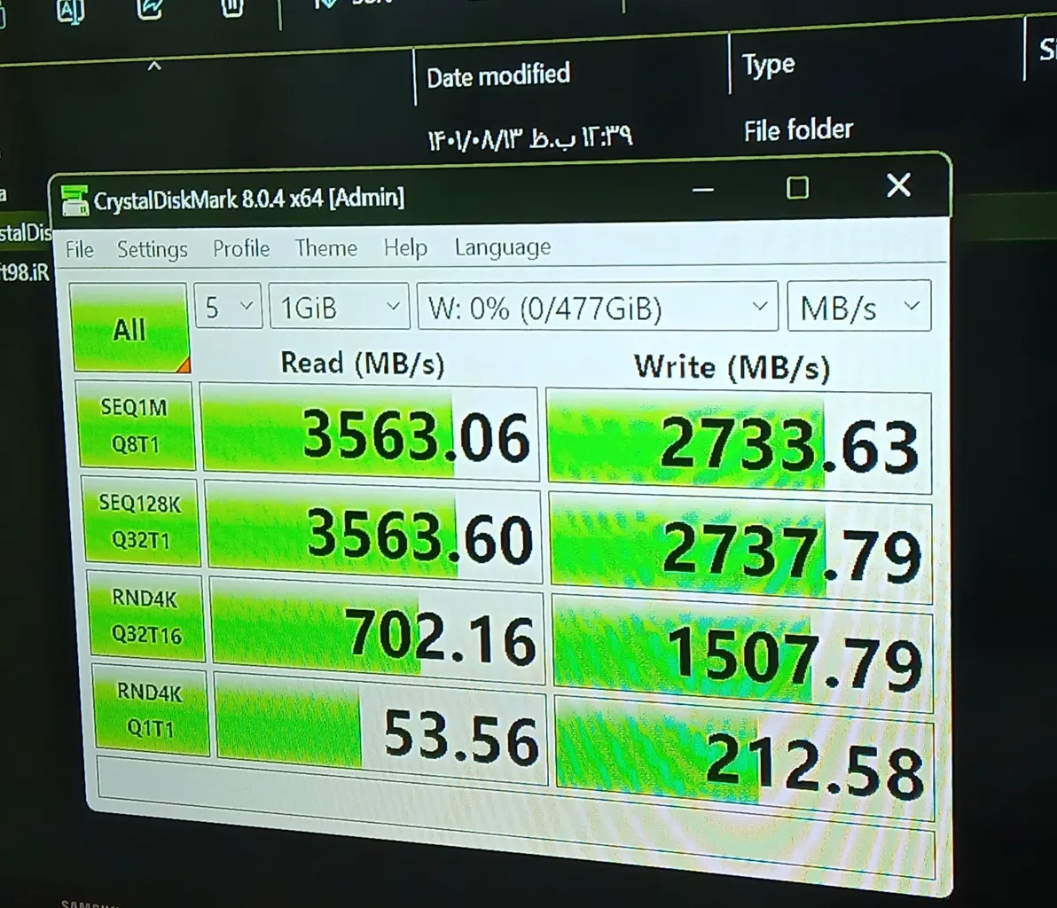Start all benchmarks with the All button
The width and height of the screenshot is (1057, 908).
(129, 327)
